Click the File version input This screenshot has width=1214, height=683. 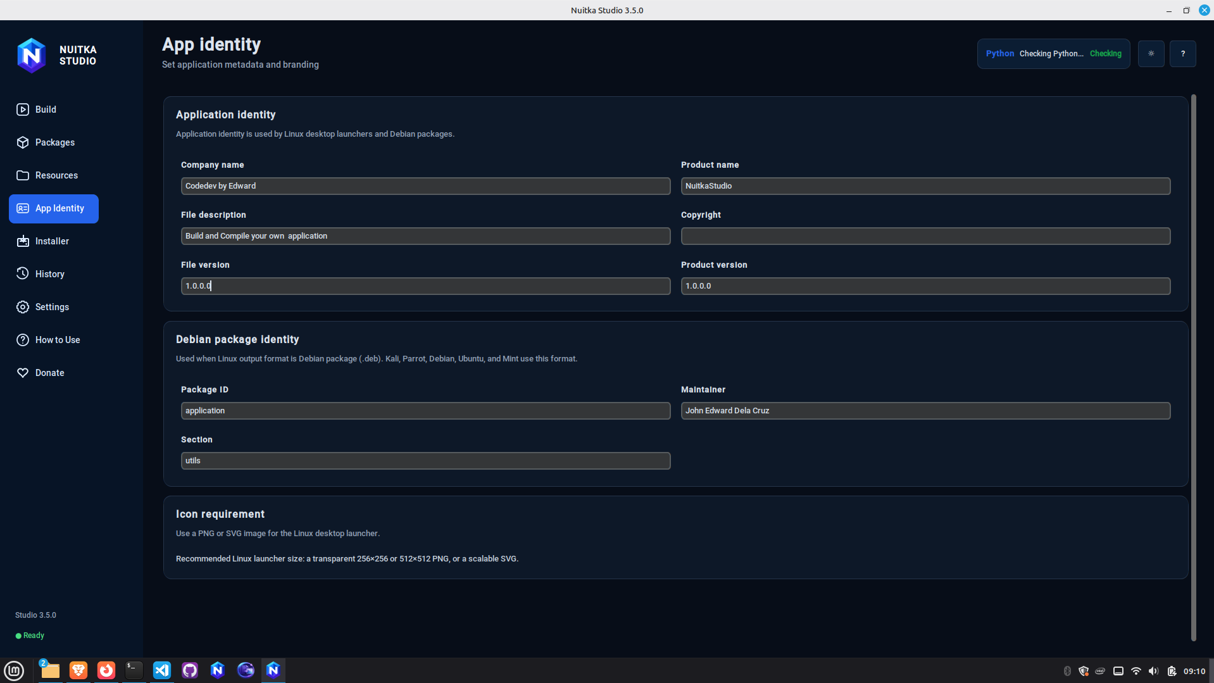pos(425,286)
